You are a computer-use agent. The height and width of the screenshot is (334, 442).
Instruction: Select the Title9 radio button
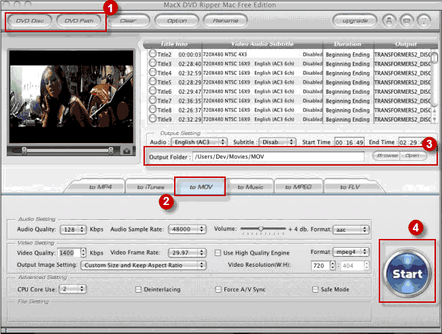coord(153,119)
